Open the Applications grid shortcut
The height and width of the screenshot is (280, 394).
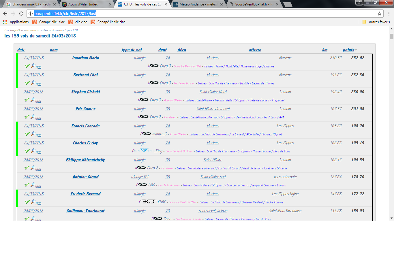5,22
